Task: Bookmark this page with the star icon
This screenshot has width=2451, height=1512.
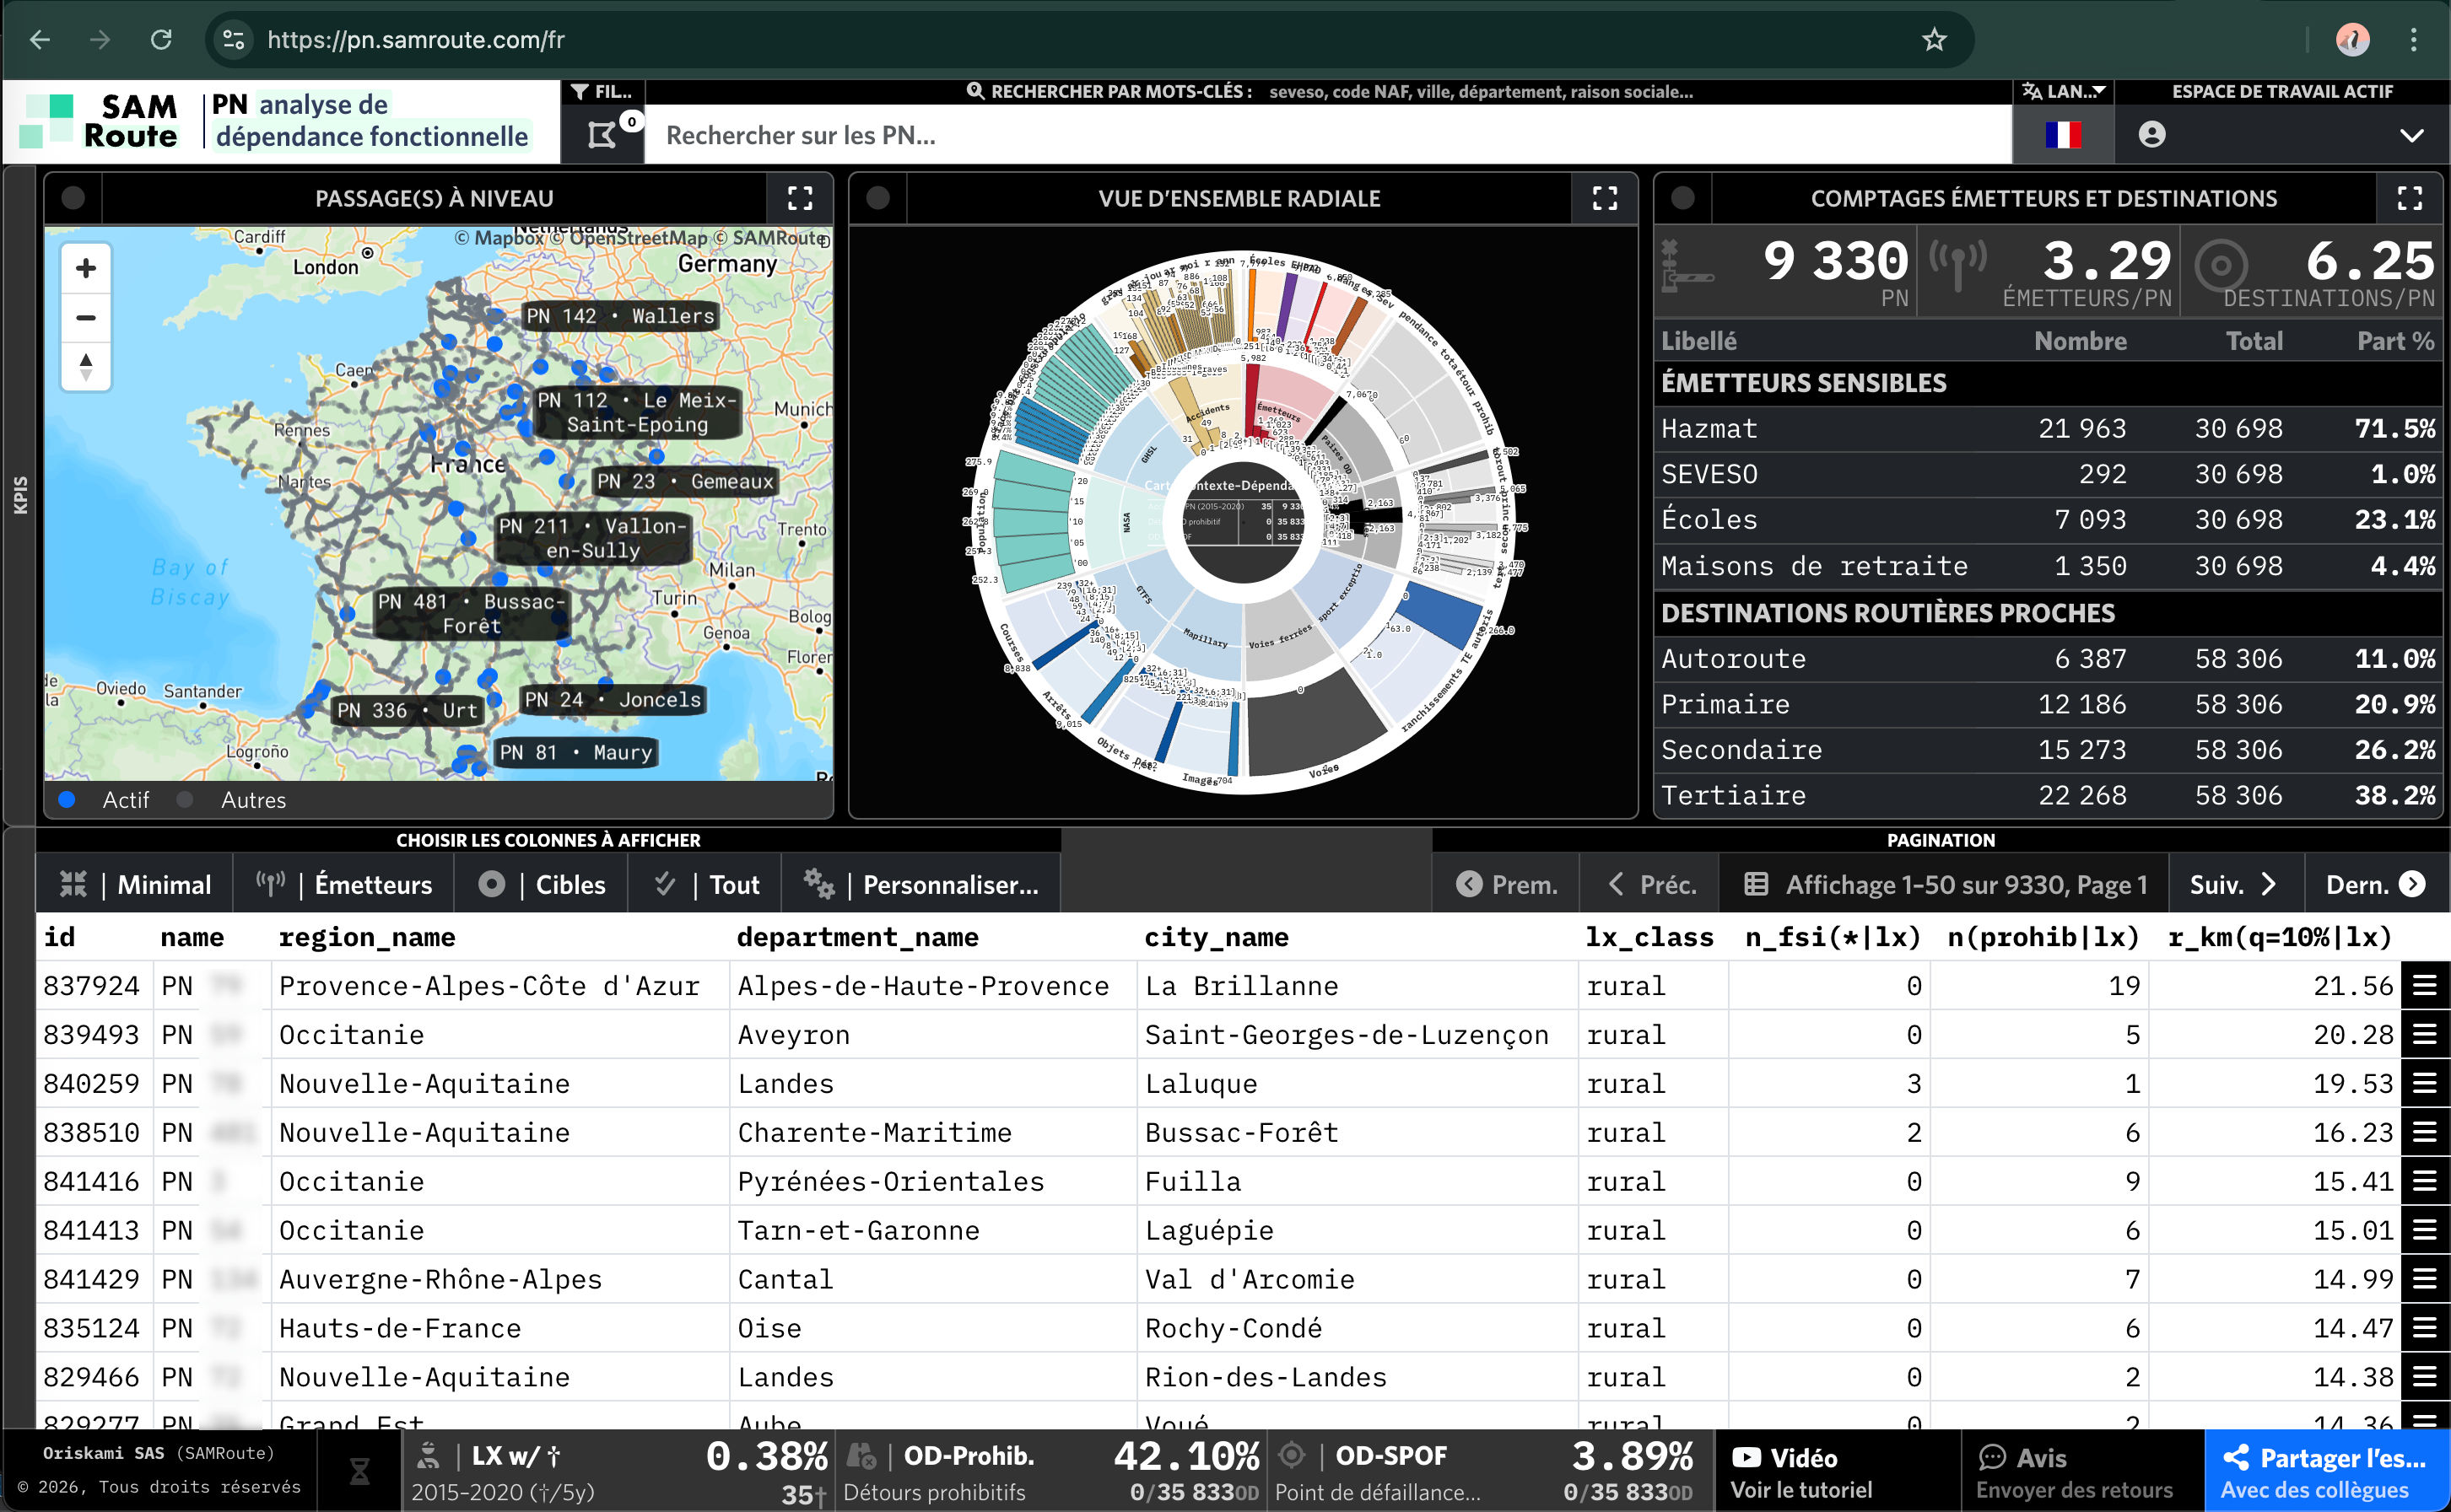Action: (x=1934, y=40)
